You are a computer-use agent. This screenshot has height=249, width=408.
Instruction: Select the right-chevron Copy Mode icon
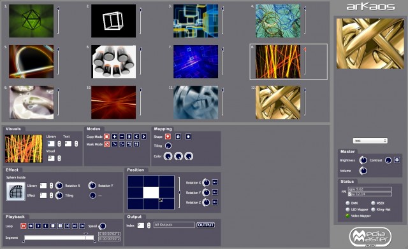(x=143, y=137)
